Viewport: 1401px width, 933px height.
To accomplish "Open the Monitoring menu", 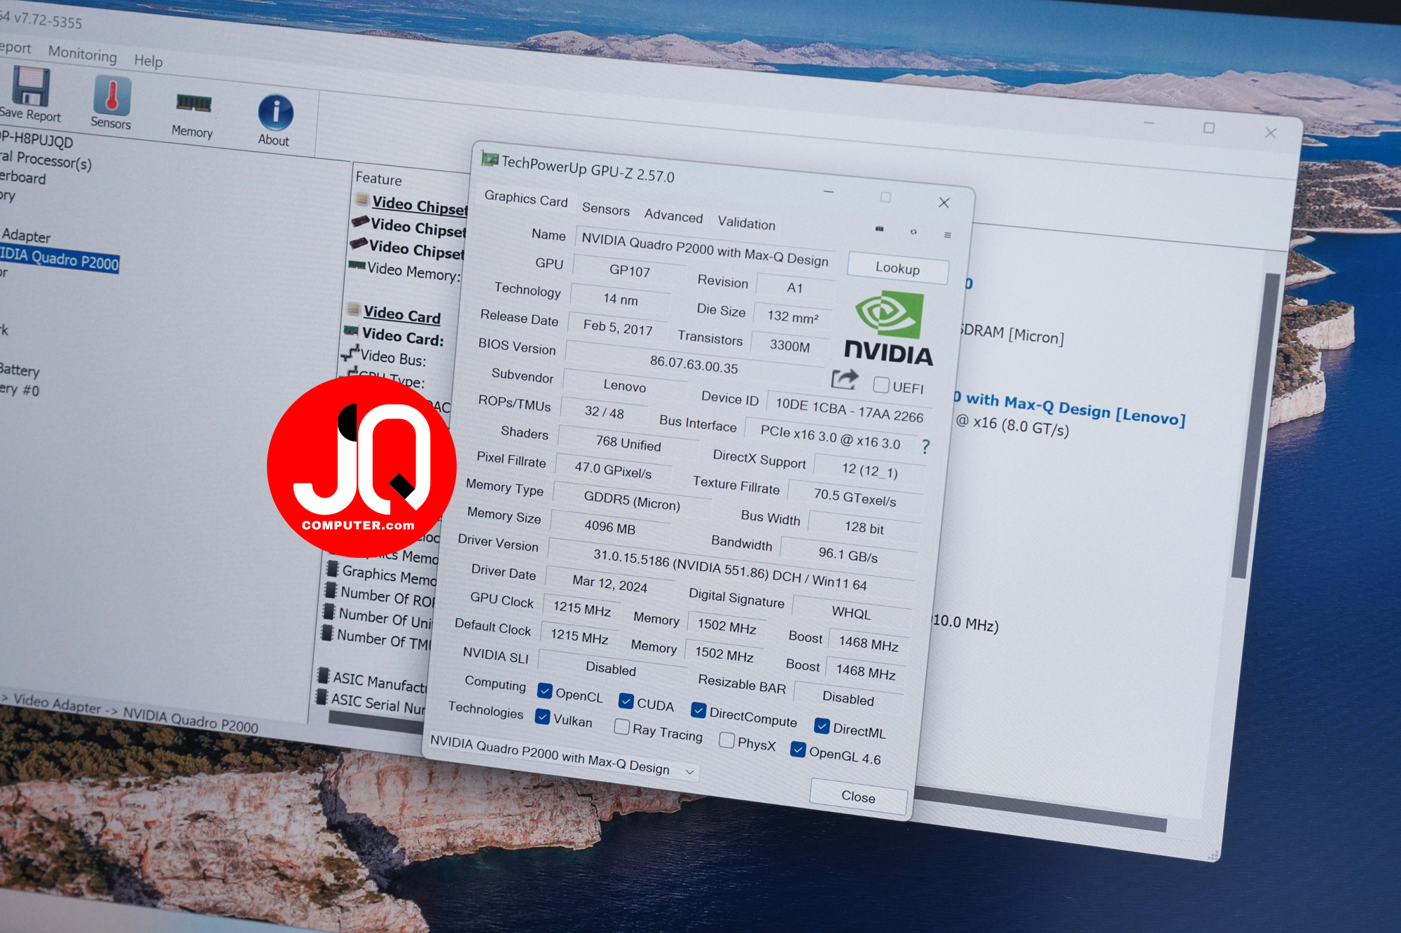I will tap(83, 53).
